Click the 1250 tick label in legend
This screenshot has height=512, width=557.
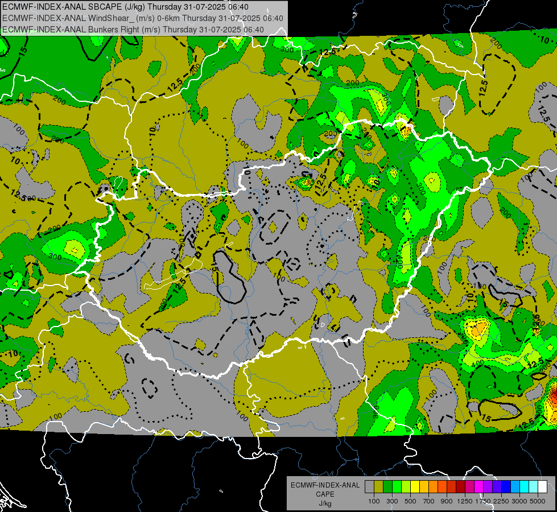tap(465, 501)
